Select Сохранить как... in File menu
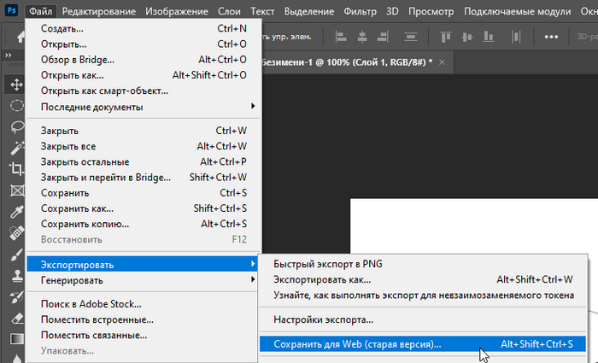Image resolution: width=598 pixels, height=363 pixels. 77,208
